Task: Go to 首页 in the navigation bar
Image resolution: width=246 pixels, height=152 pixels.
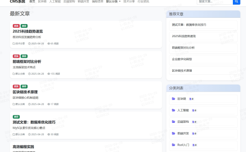Action: (32, 1)
